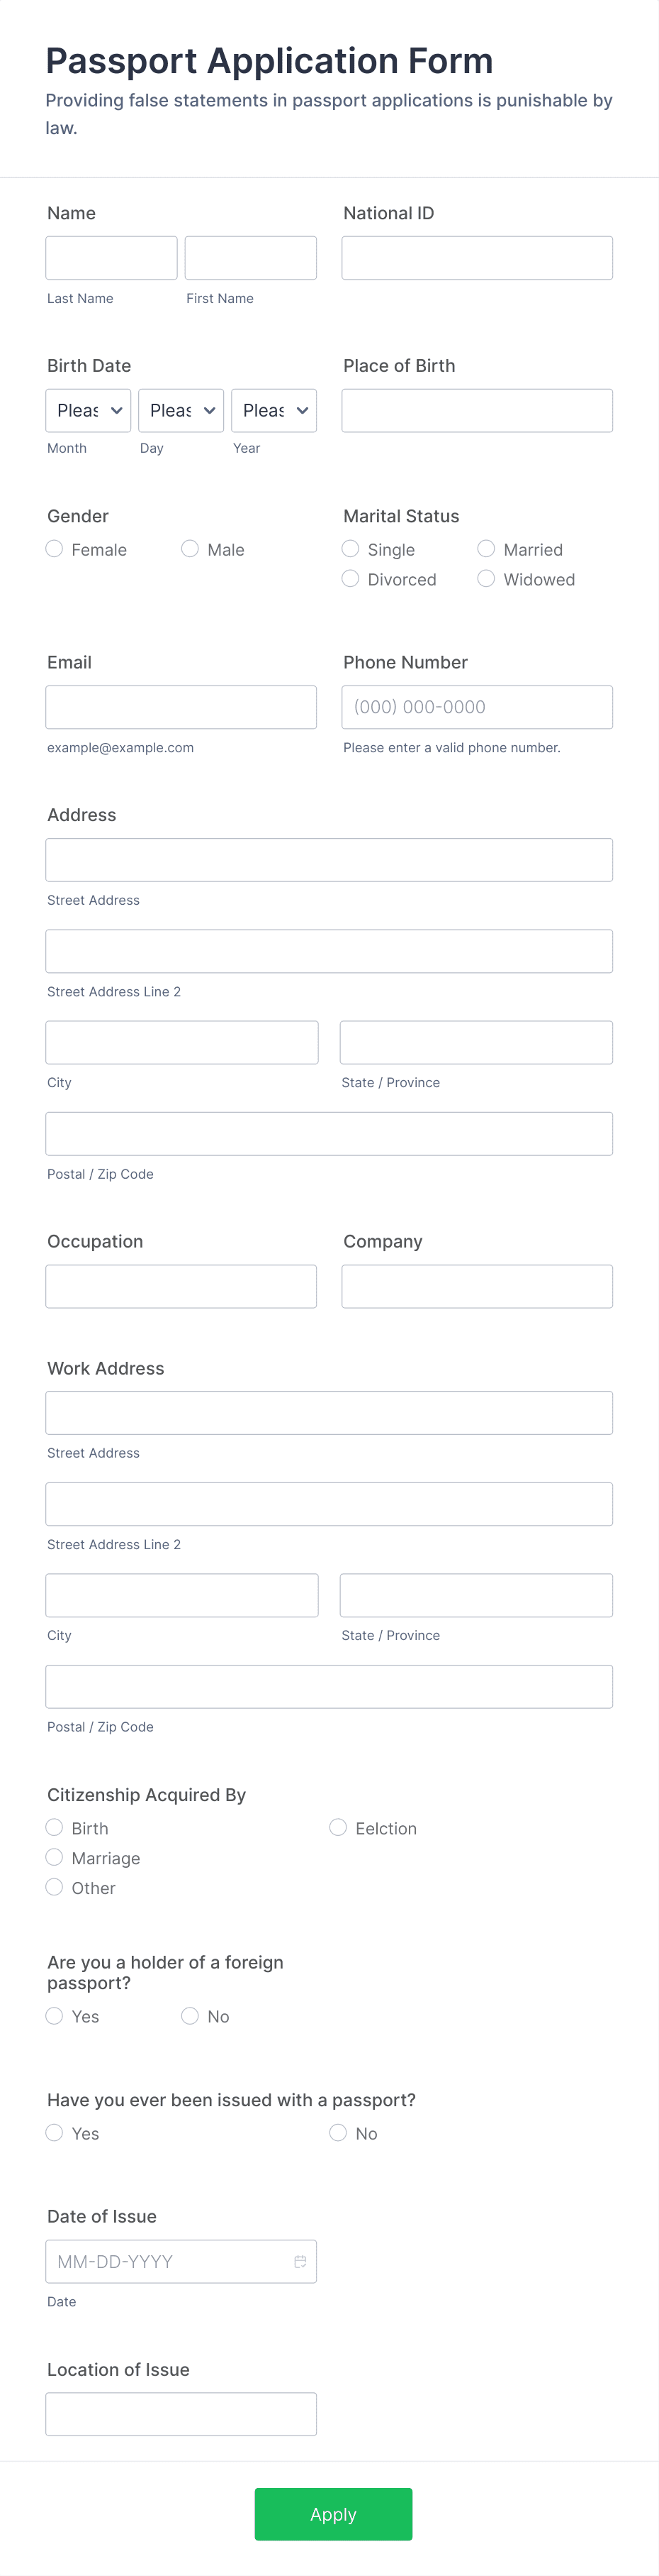Select Birth under Citizenship Acquired By

(x=54, y=1827)
